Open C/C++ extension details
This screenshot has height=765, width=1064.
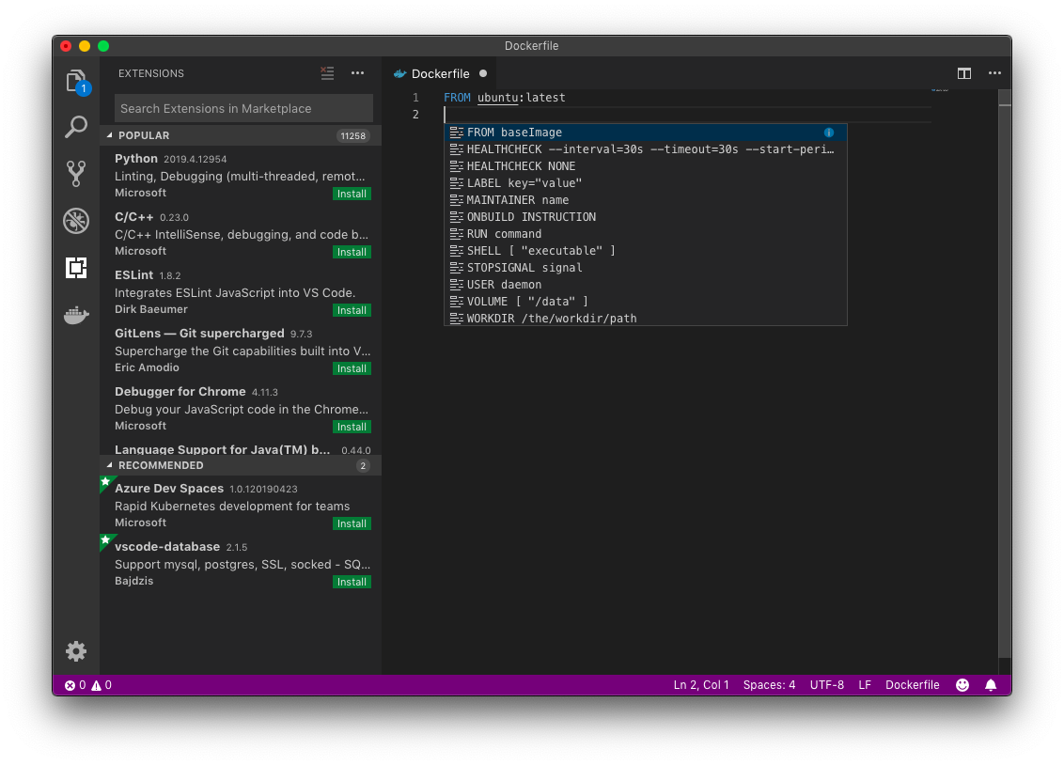coord(241,233)
